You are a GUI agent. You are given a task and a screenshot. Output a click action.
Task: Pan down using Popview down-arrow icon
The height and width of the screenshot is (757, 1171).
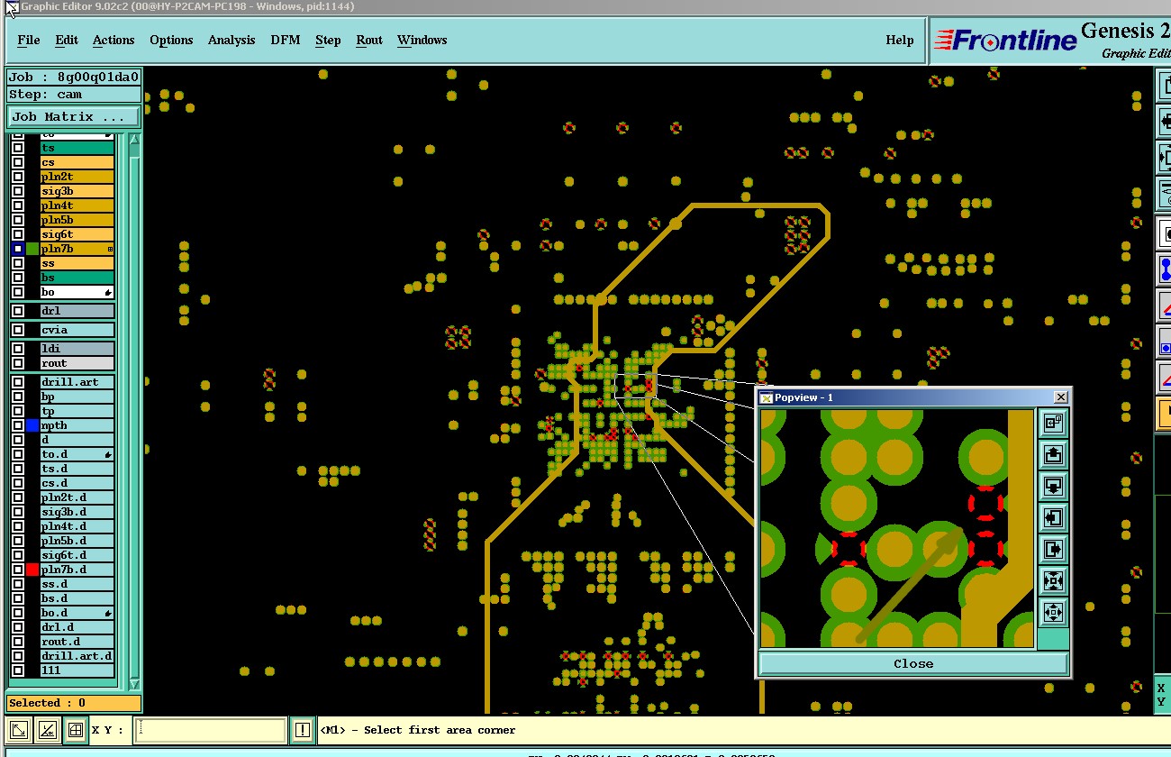pyautogui.click(x=1053, y=486)
